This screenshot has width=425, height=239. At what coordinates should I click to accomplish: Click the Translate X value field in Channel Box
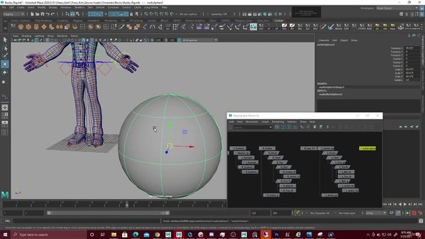click(x=412, y=48)
